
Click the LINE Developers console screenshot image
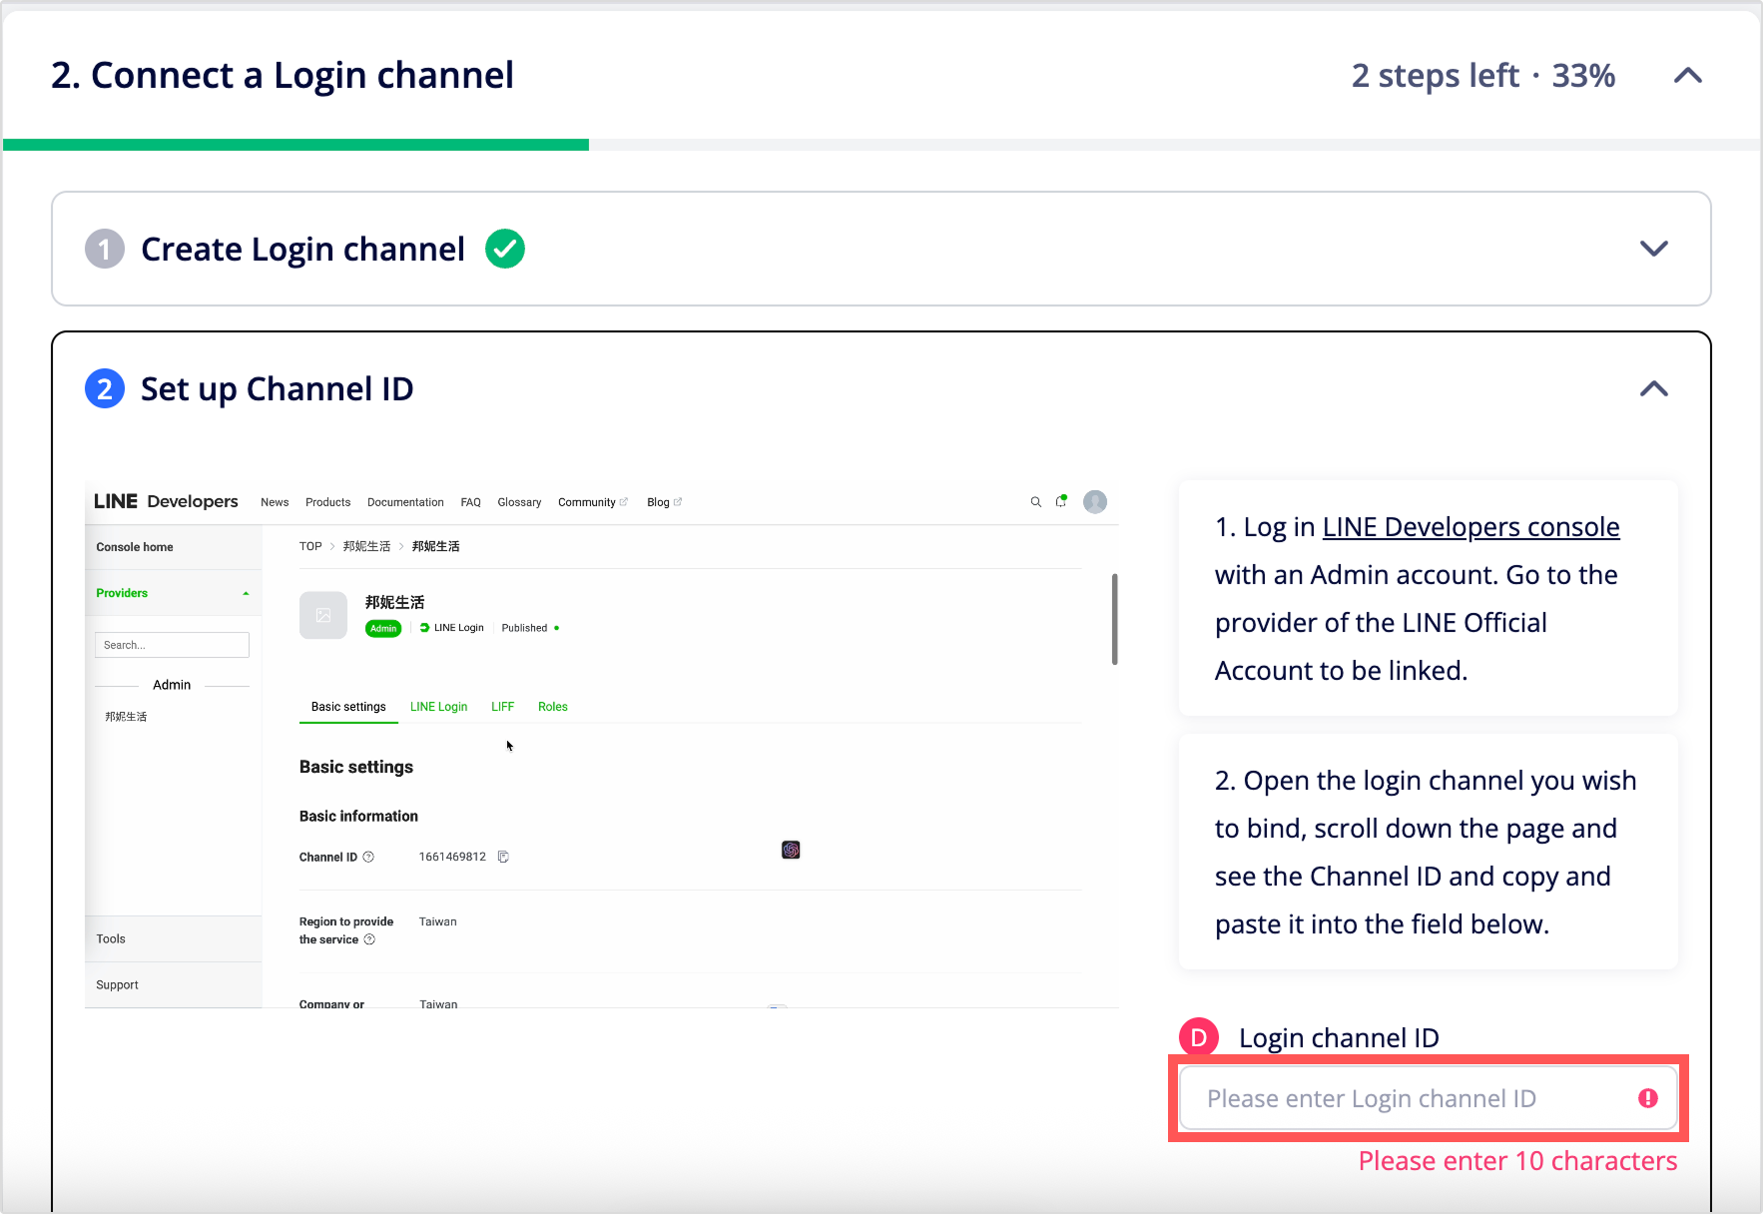point(602,746)
